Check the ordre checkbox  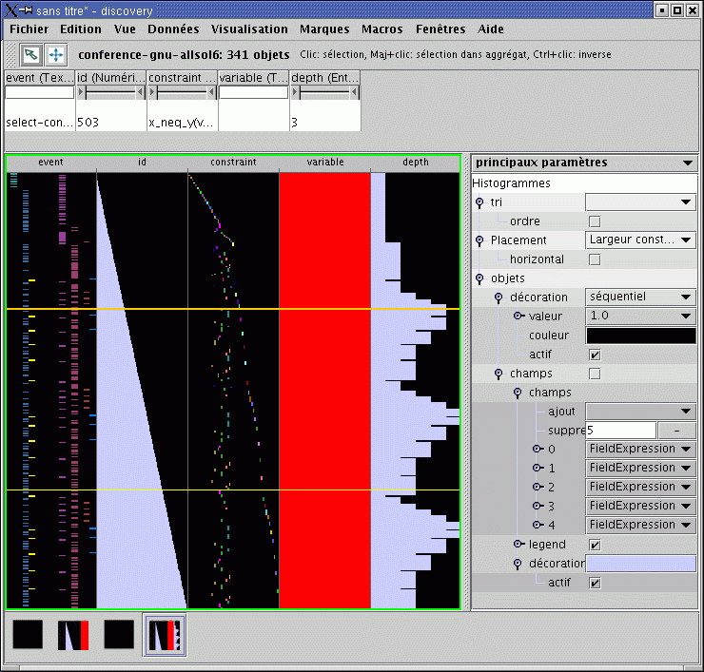pos(595,221)
